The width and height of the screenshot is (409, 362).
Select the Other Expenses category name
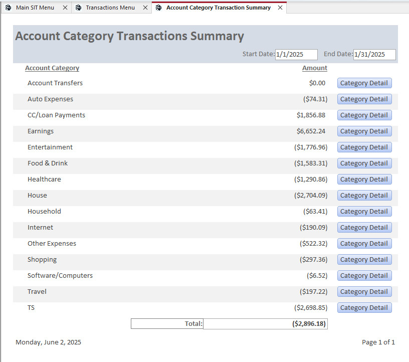pos(52,244)
